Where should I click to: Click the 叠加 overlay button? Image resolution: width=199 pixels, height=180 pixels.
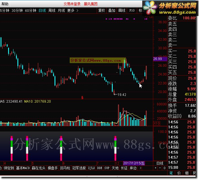tap(112, 10)
